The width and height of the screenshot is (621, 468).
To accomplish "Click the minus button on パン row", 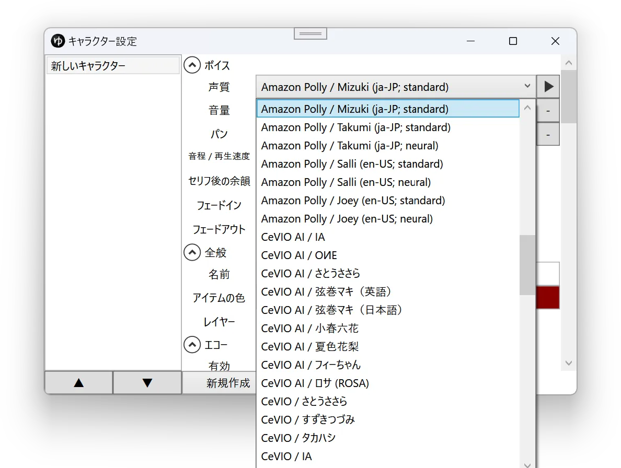I will [548, 135].
